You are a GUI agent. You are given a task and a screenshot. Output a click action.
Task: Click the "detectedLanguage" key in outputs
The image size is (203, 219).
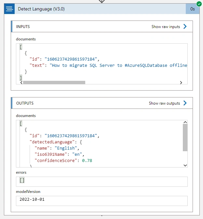click(52, 142)
